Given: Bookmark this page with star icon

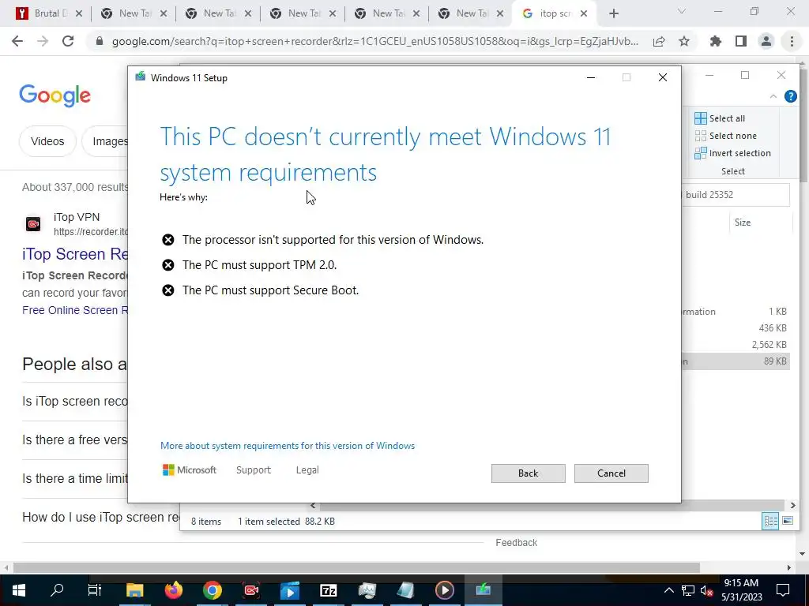Looking at the screenshot, I should (684, 41).
